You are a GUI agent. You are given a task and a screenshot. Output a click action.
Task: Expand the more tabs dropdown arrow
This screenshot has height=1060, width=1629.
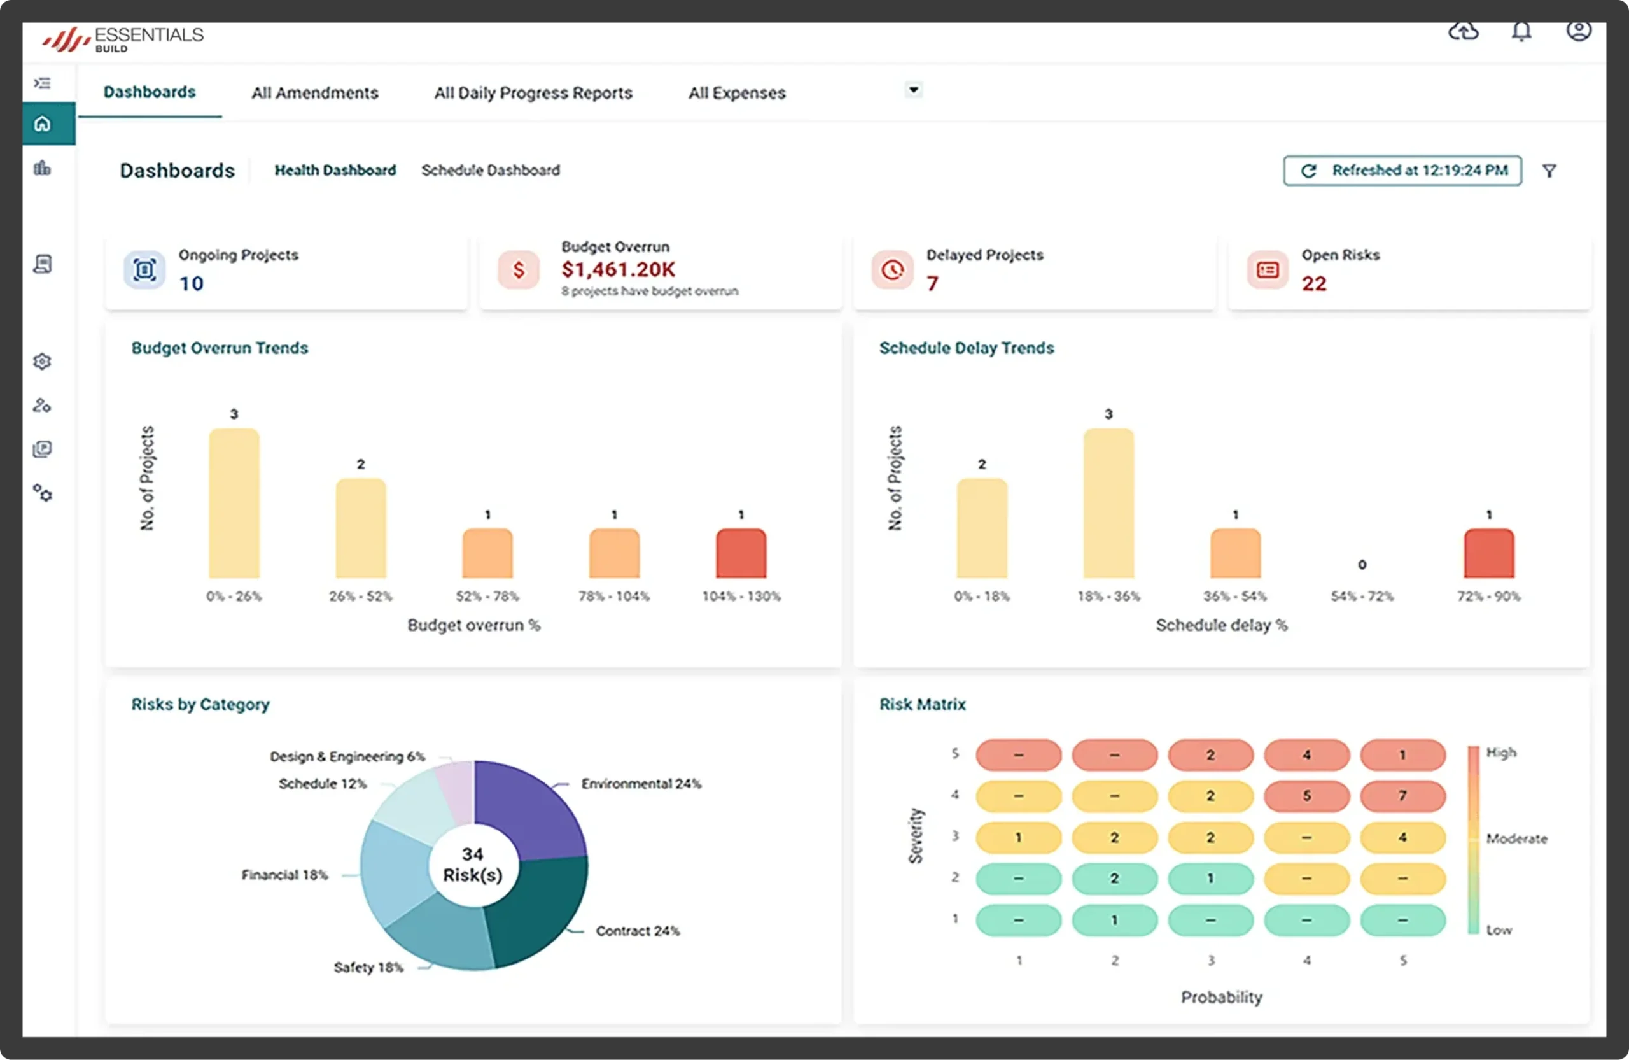[913, 90]
